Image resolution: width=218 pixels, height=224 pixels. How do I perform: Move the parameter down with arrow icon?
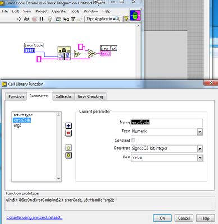pyautogui.click(x=69, y=155)
